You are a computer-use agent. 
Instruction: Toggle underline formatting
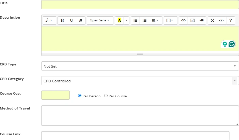pyautogui.click(x=71, y=20)
